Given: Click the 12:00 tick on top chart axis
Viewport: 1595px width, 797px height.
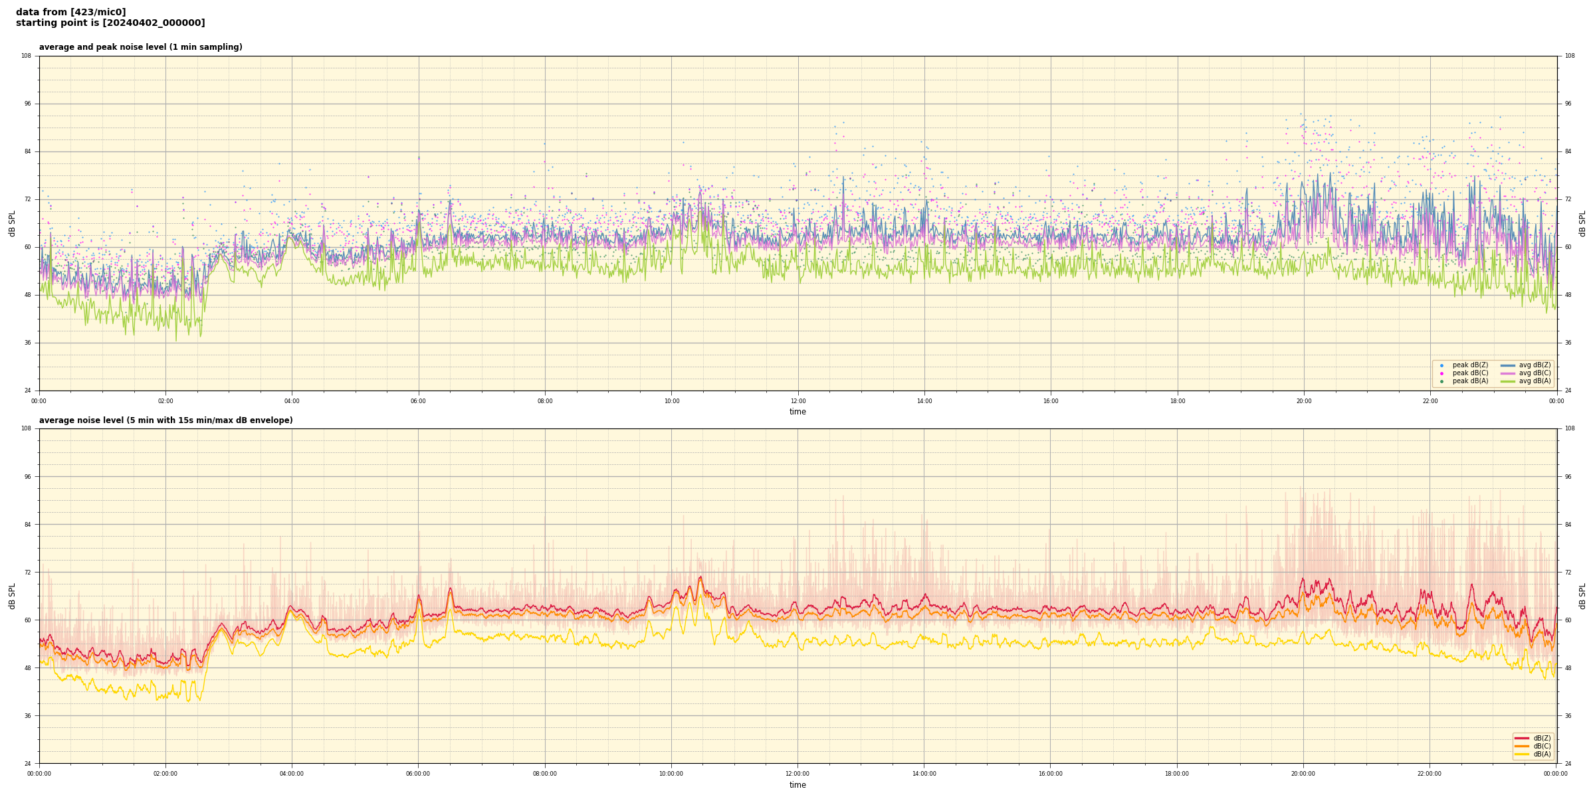Looking at the screenshot, I should 797,401.
